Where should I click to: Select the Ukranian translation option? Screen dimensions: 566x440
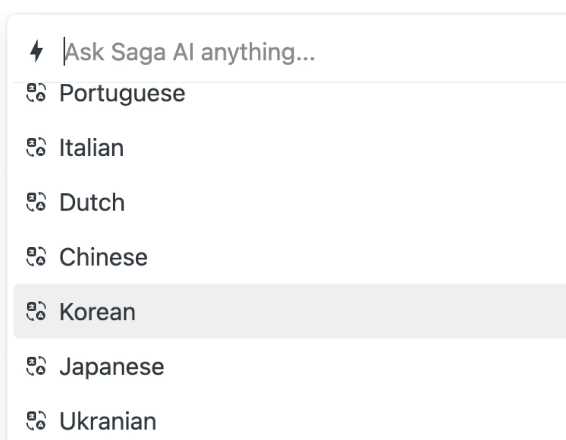tap(107, 421)
